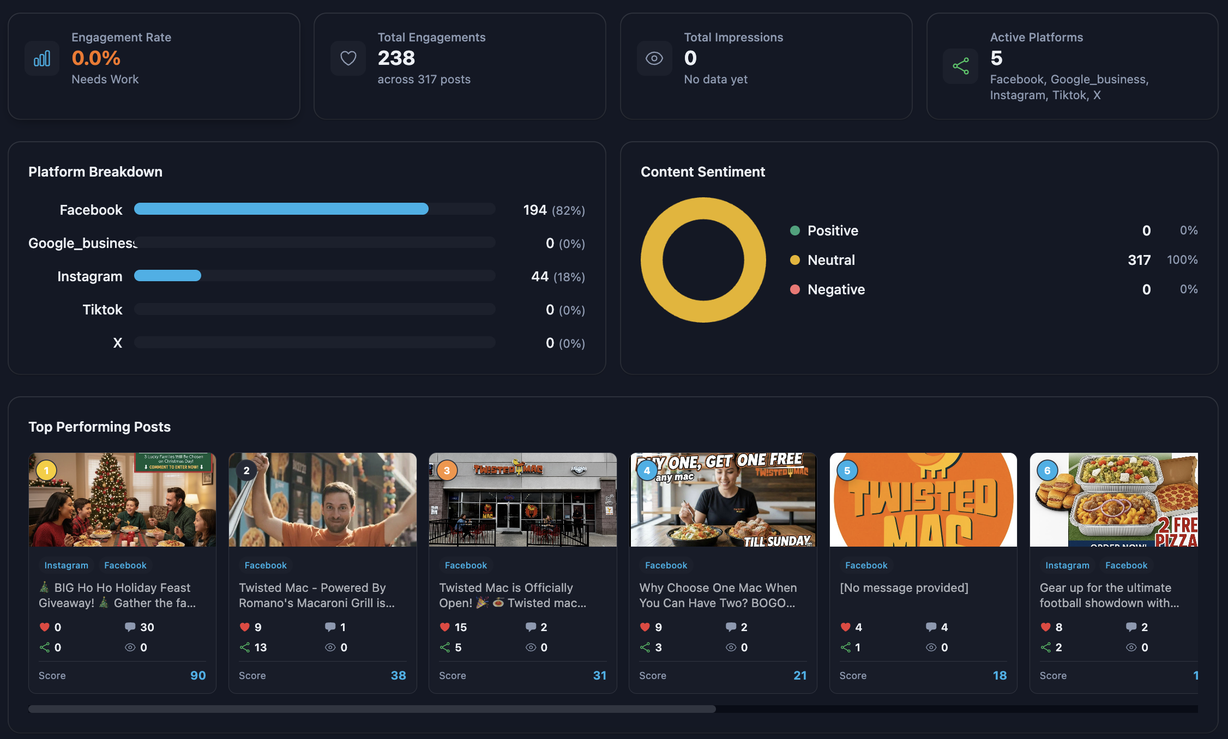Click comments icon on Romano's Macaroni Grill post
This screenshot has width=1228, height=739.
point(330,627)
